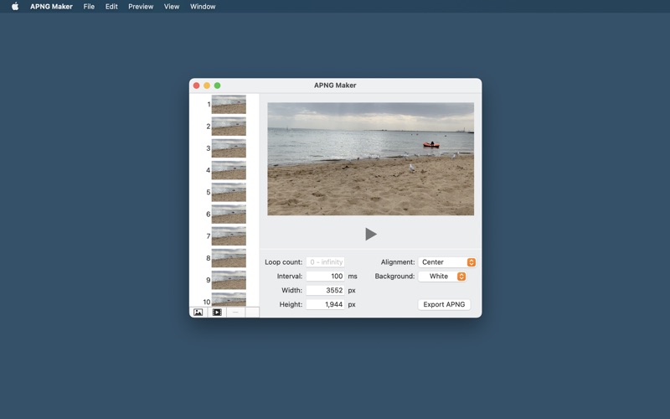Select frame 10 thumbnail

click(x=229, y=299)
